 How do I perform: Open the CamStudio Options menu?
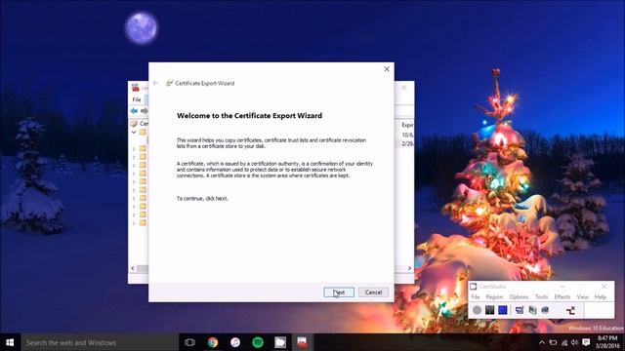[519, 296]
